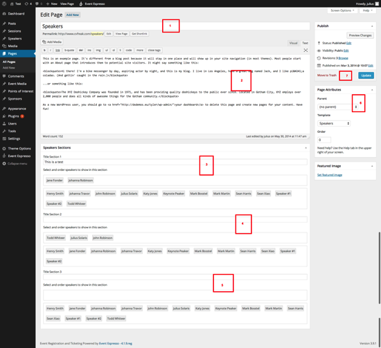381x348 pixels.
Task: Click Get Shortlink button
Action: click(x=139, y=34)
